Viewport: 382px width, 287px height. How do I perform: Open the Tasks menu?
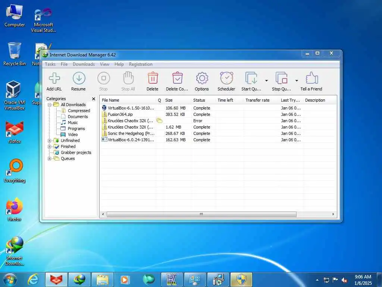(50, 64)
